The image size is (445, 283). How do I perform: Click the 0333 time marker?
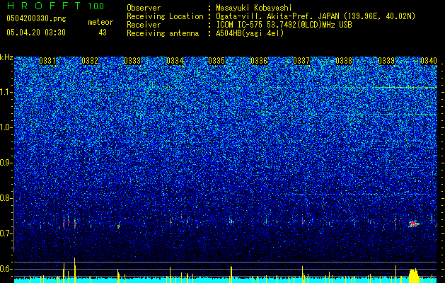point(132,61)
